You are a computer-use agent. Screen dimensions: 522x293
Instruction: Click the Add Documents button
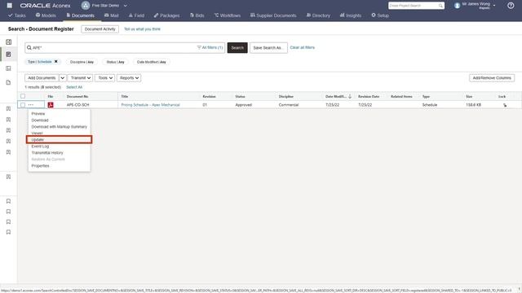tap(42, 78)
